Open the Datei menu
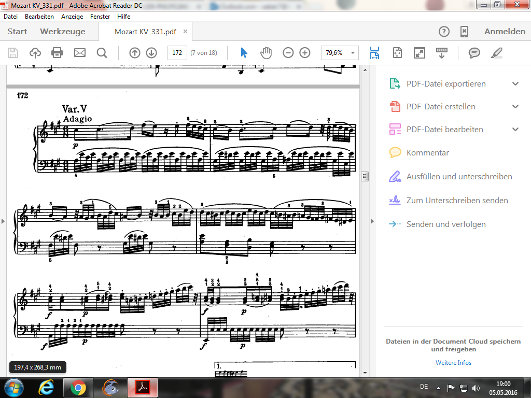This screenshot has width=531, height=398. point(10,16)
